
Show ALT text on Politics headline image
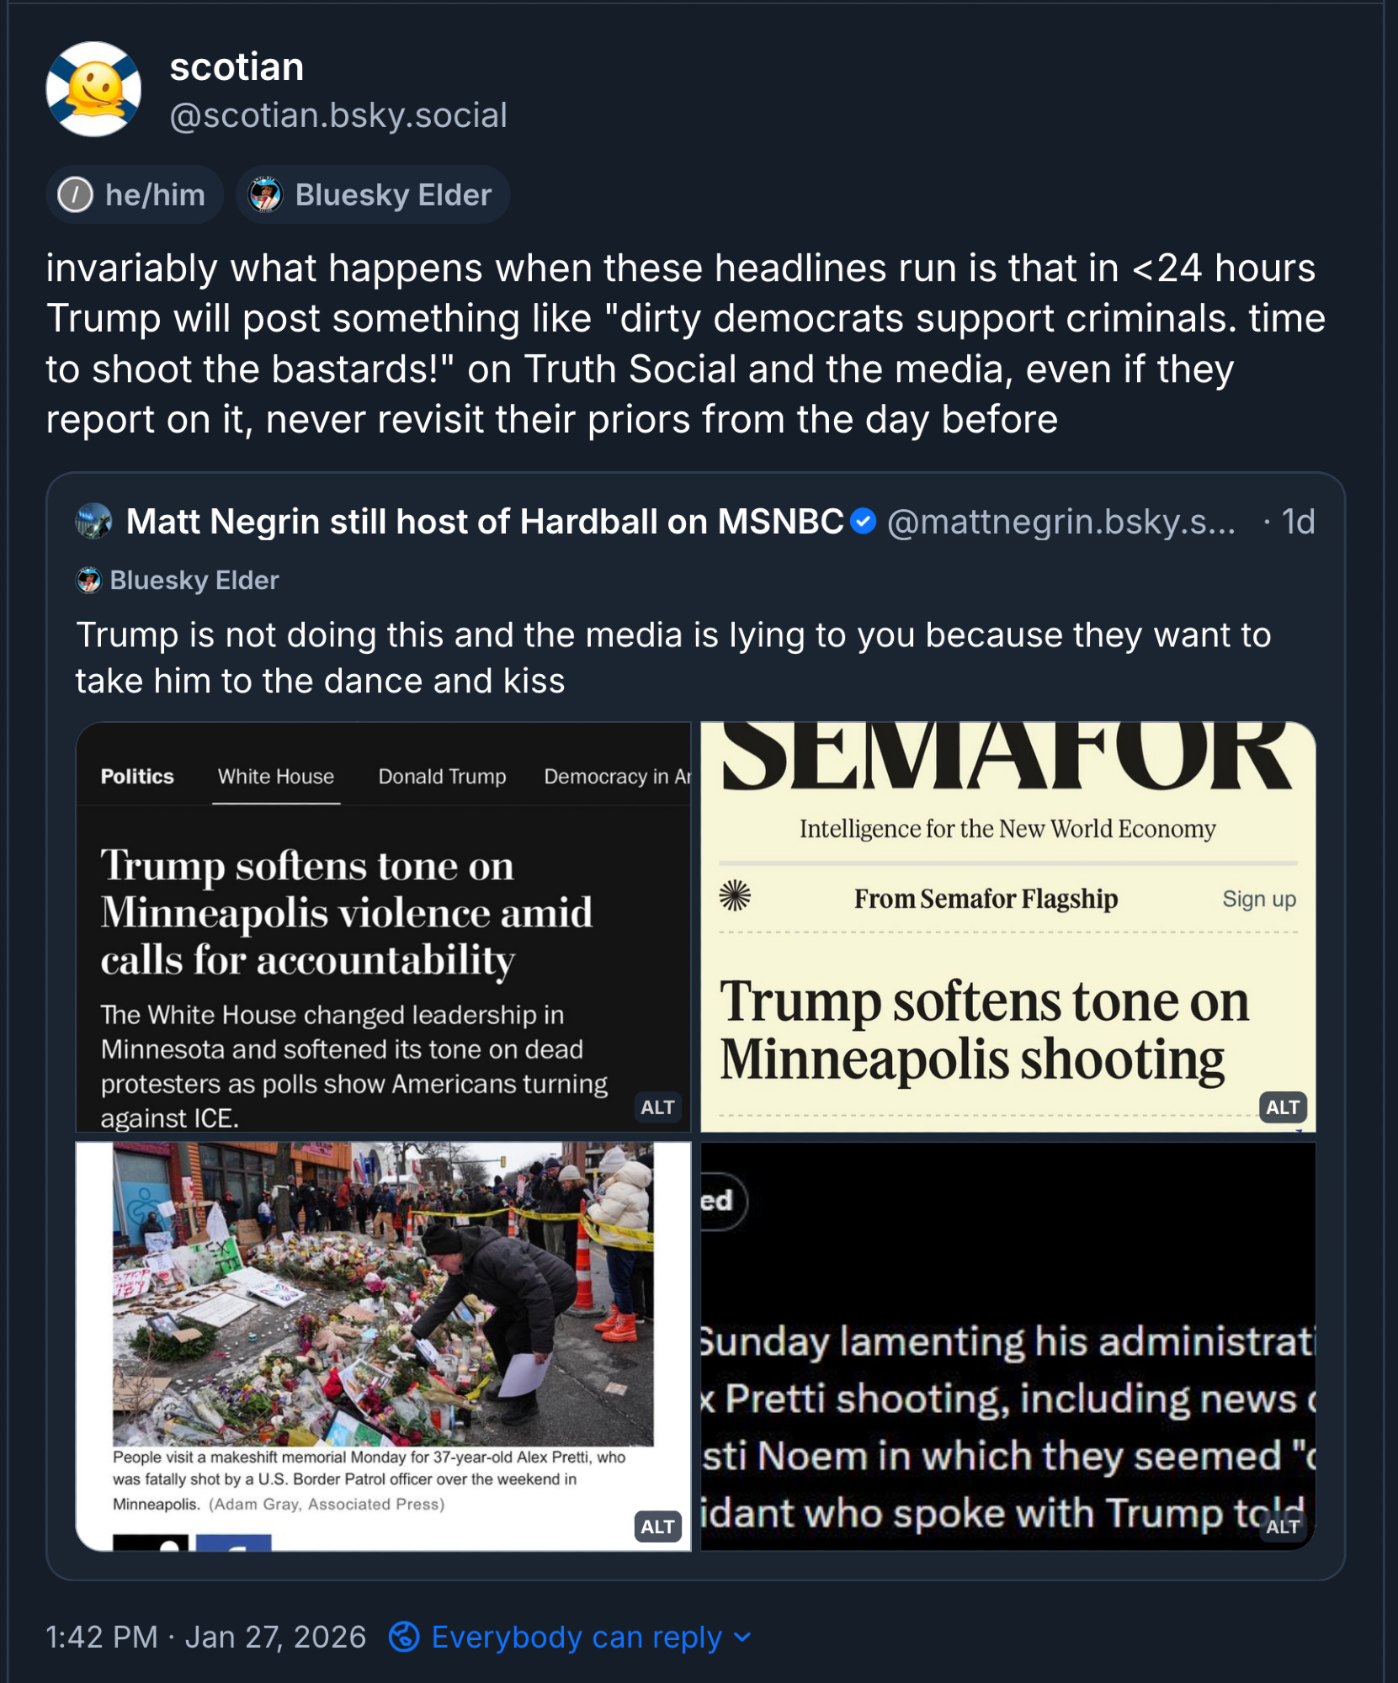pos(657,1107)
